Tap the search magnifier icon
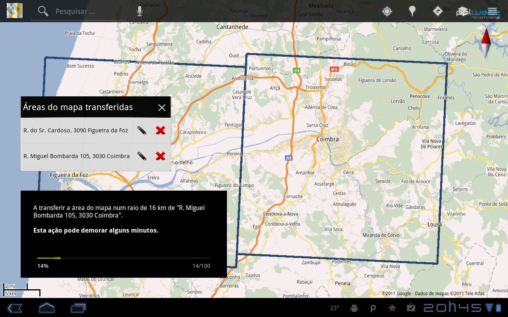The width and height of the screenshot is (508, 317). [43, 11]
